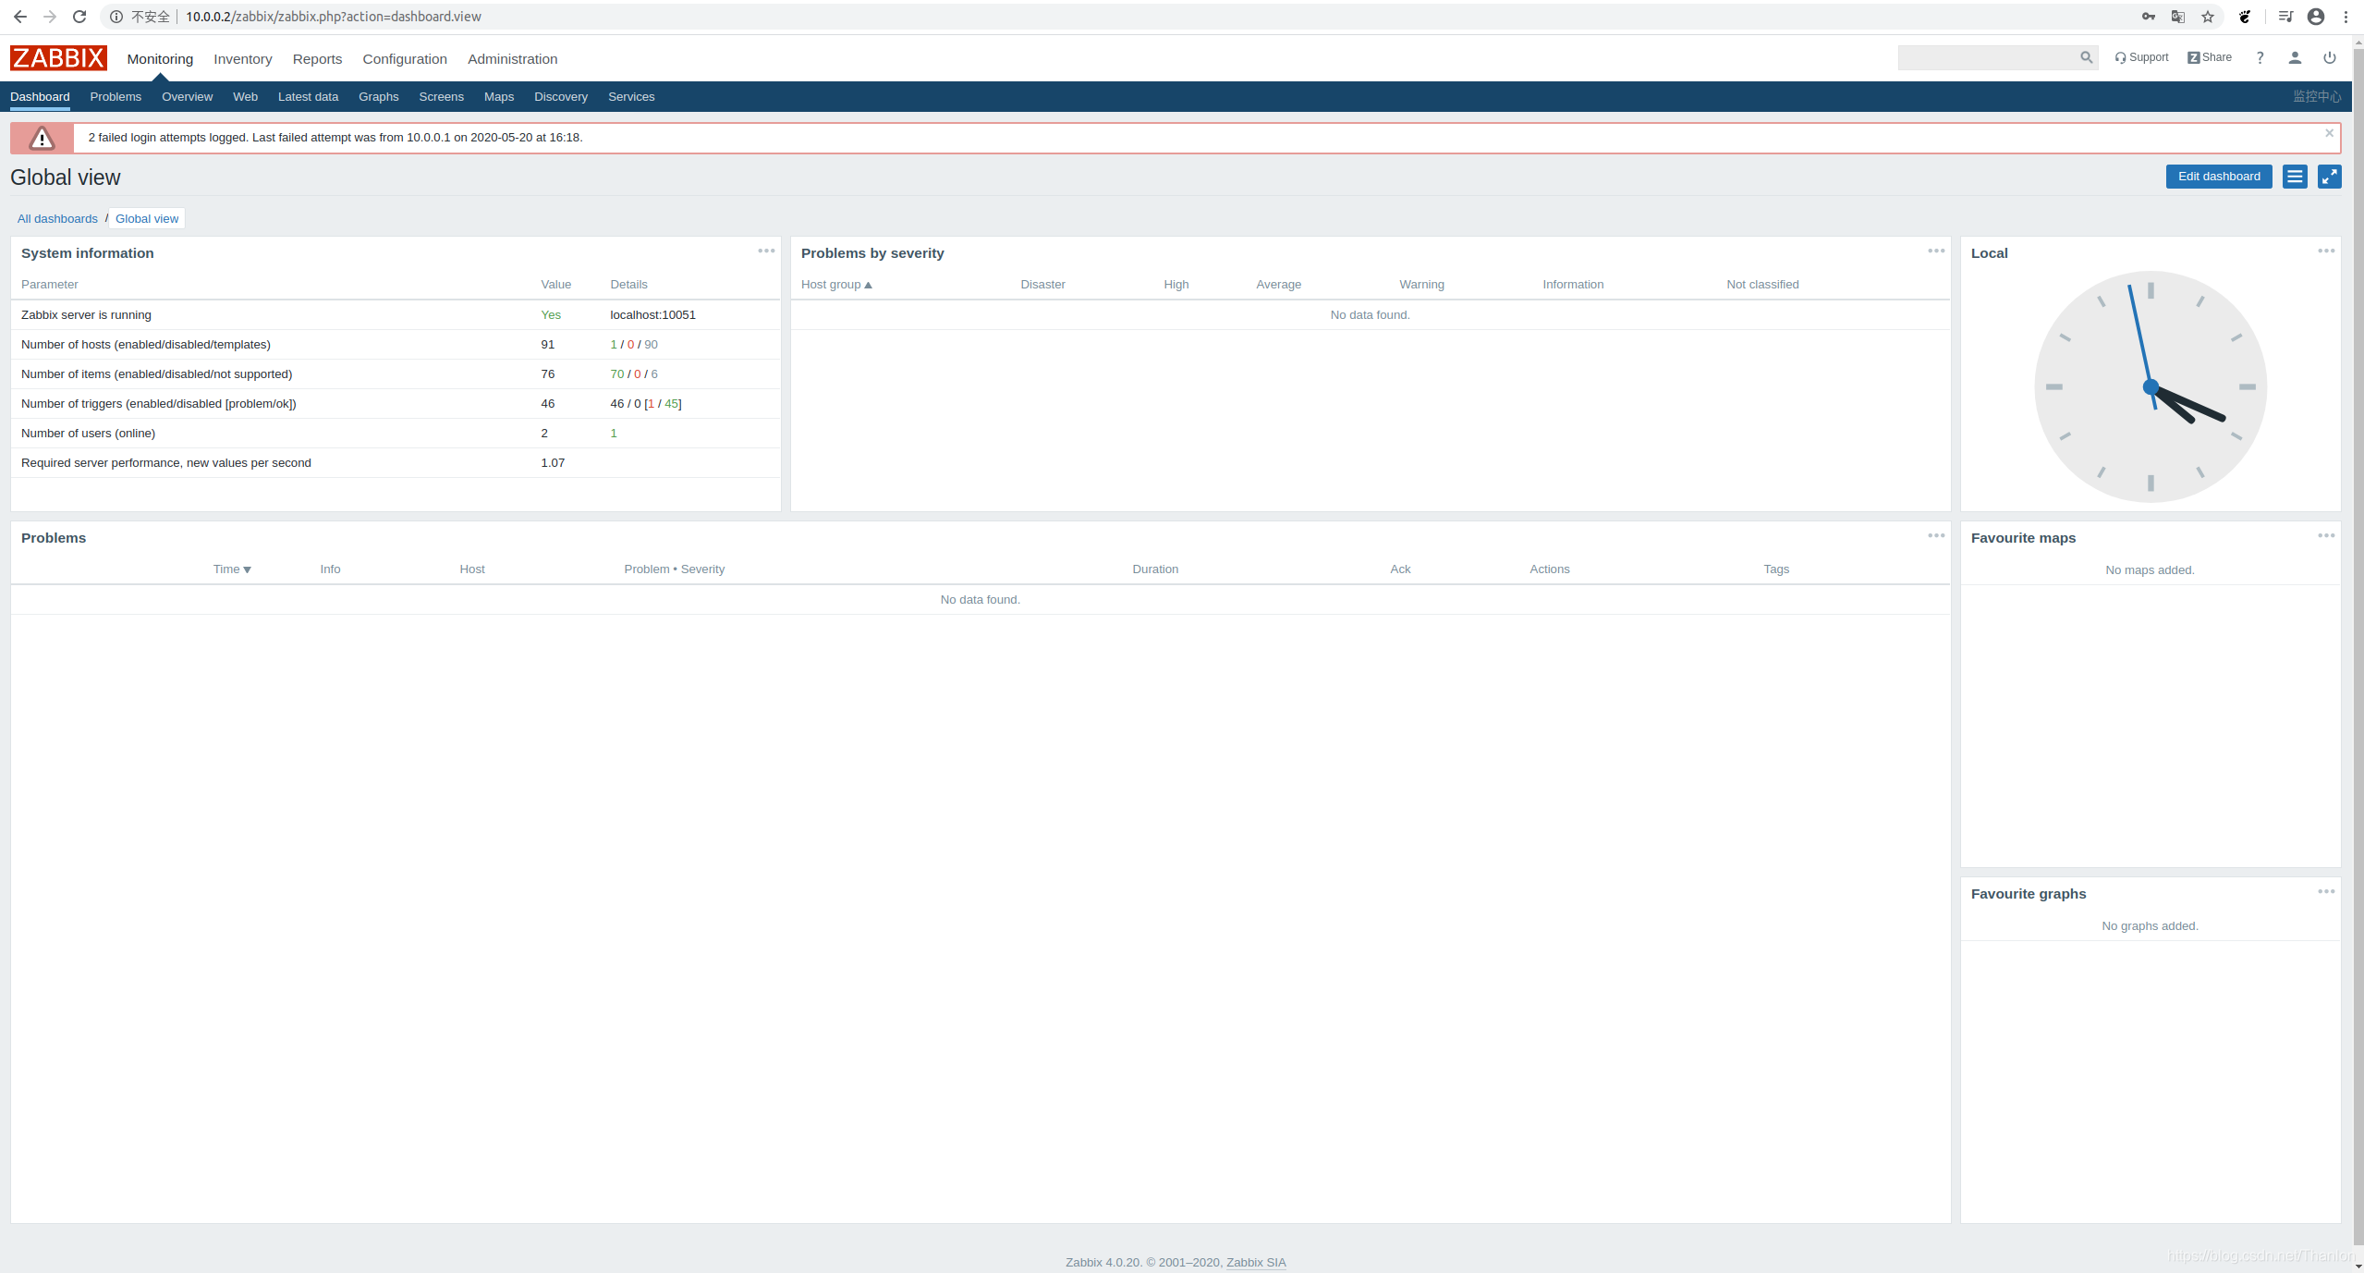Click the ok triggers count 45
This screenshot has height=1273, width=2364.
pyautogui.click(x=672, y=404)
